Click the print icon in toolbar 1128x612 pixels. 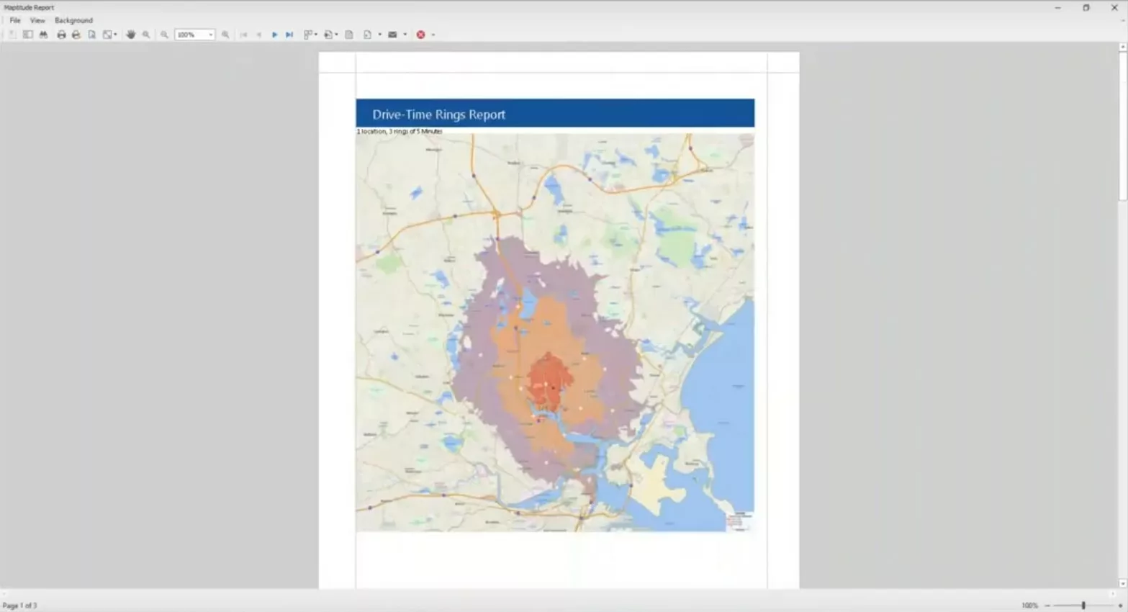61,35
